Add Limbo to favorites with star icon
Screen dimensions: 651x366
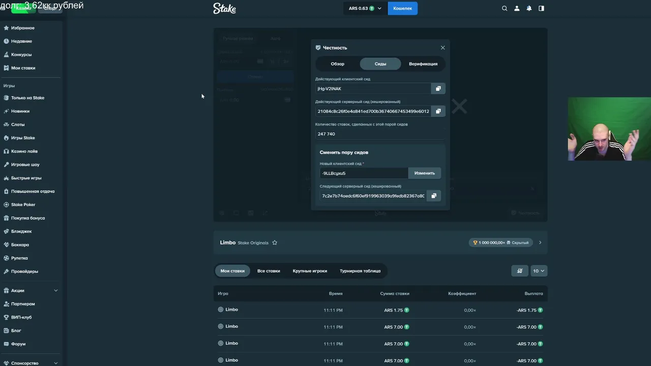(x=275, y=242)
